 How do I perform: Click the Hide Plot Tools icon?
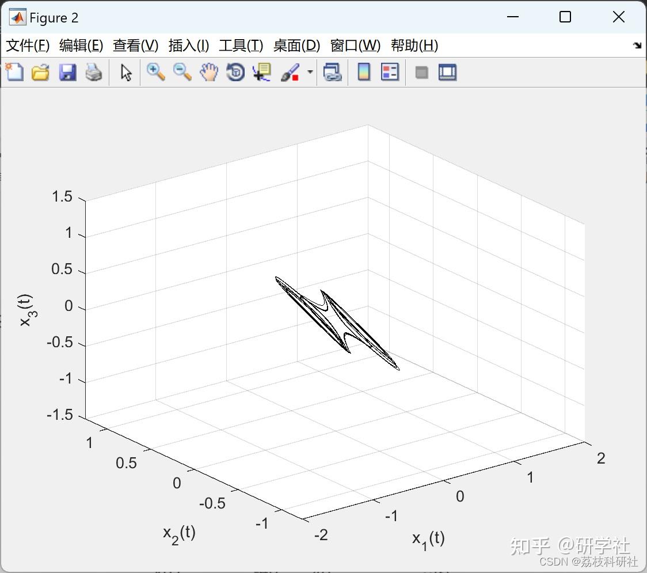(x=421, y=73)
